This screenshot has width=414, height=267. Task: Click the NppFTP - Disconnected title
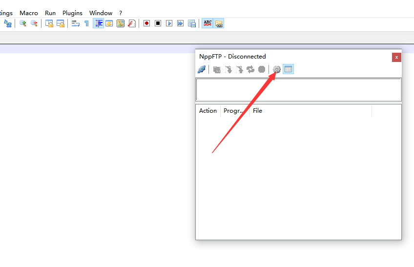(232, 57)
